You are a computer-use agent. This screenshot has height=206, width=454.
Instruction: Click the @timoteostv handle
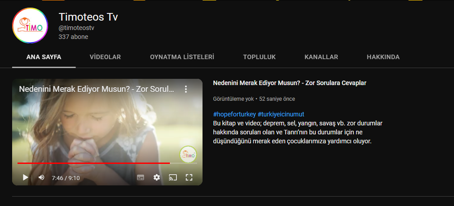tap(76, 28)
